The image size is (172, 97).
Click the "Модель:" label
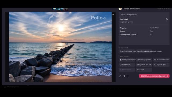click(x=123, y=28)
